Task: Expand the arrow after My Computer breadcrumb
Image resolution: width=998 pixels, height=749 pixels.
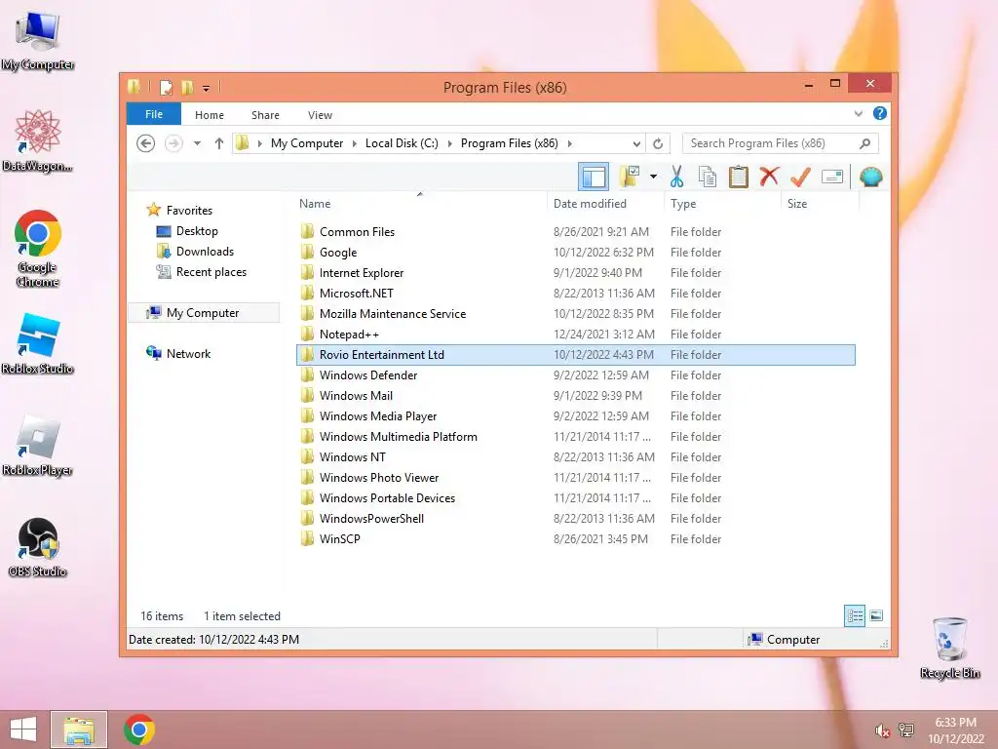Action: 355,143
